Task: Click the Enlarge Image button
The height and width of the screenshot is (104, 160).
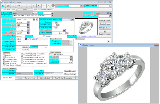Action: pos(105,28)
